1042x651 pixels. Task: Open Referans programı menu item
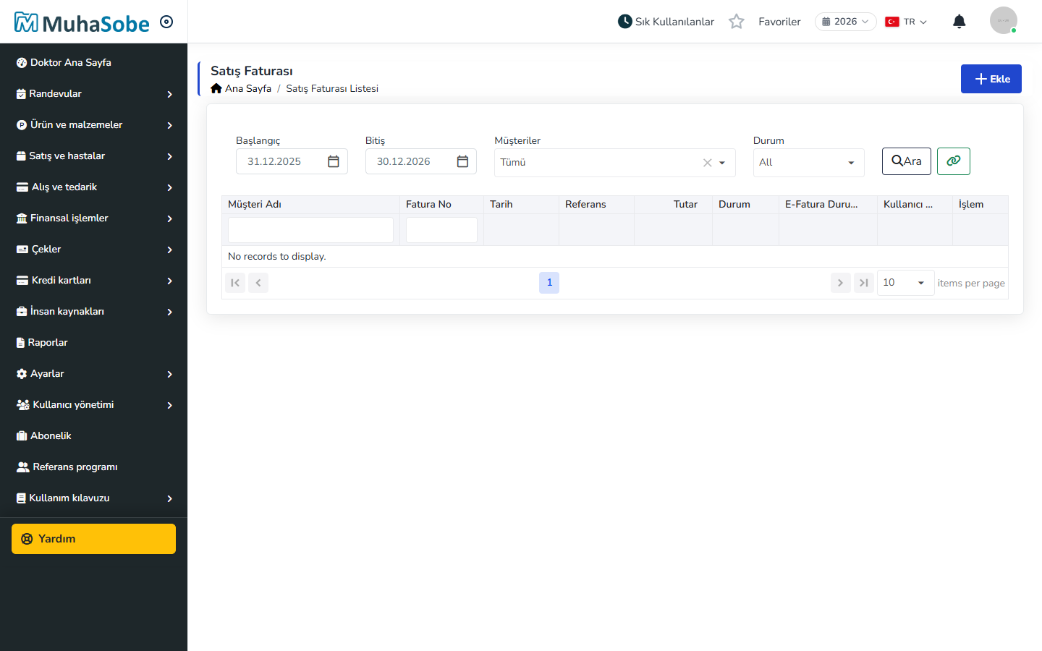(94, 467)
